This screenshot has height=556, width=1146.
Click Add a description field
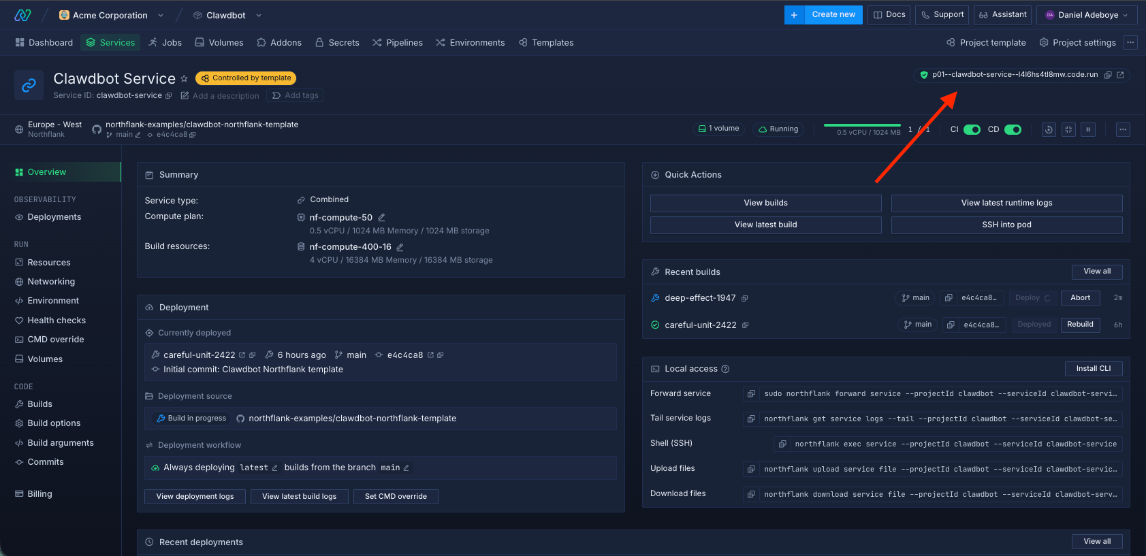pyautogui.click(x=225, y=96)
